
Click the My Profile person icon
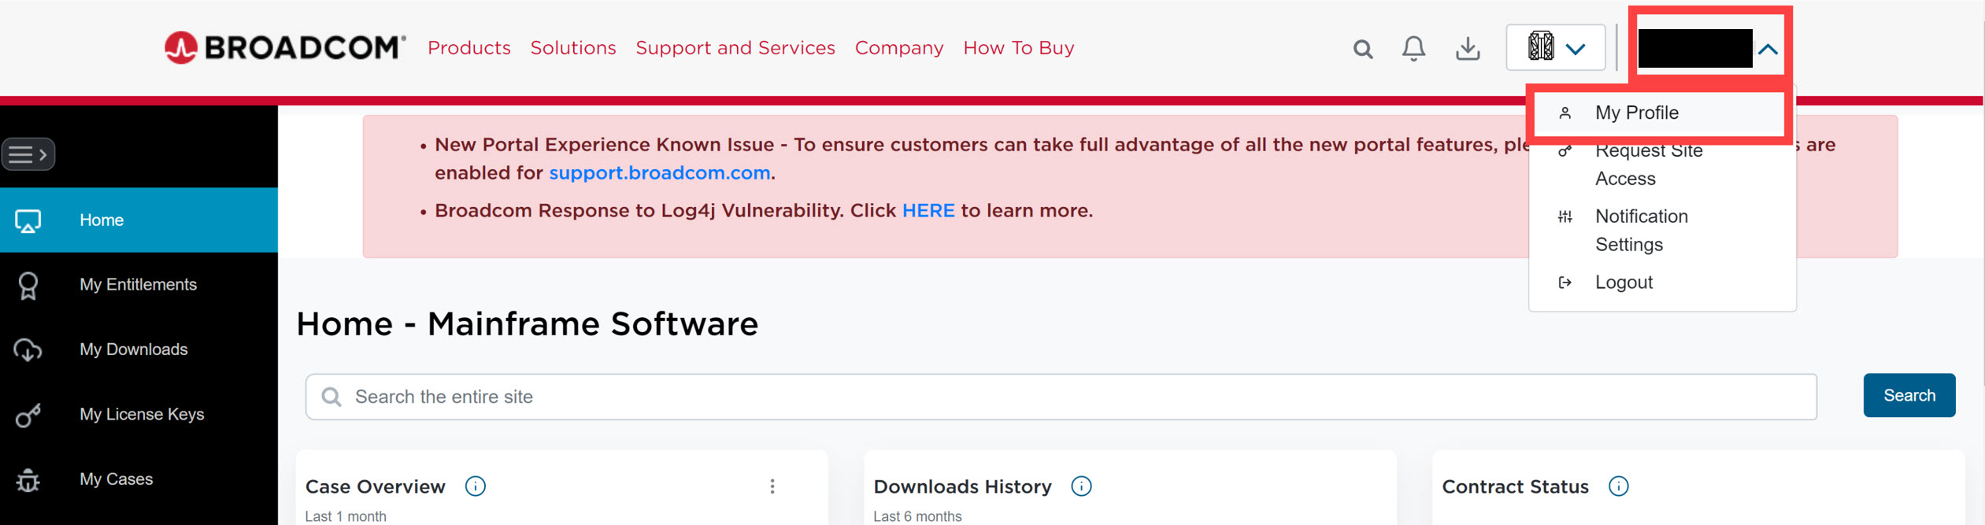tap(1565, 113)
